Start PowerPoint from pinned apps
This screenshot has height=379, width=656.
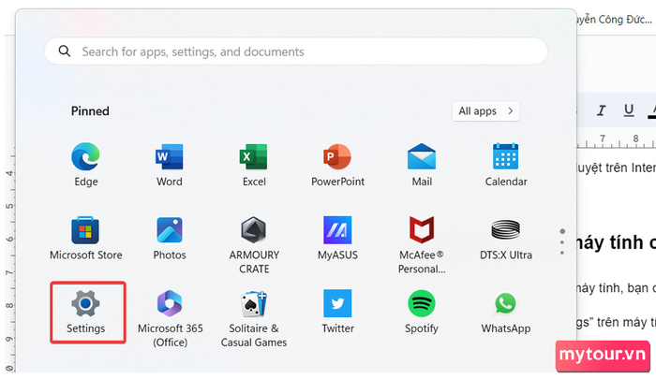point(337,164)
